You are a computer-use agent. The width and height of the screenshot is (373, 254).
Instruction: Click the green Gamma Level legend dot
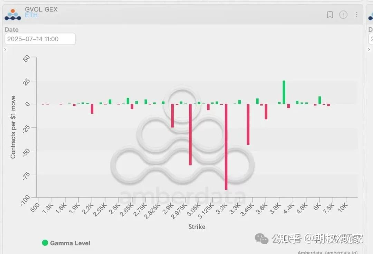45,243
